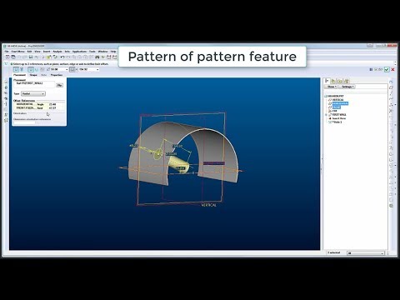The height and width of the screenshot is (300, 400).
Task: Switch to the Shape tab
Action: 33,75
